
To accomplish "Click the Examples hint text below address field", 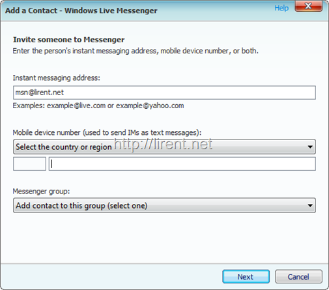I will click(x=98, y=106).
